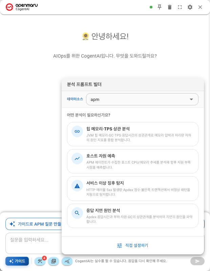
Task: Click 가이드로 APM 질문 만들기 button
Action: pyautogui.click(x=34, y=224)
